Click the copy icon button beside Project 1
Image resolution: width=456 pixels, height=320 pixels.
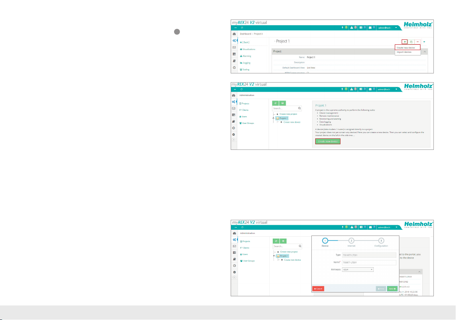[411, 42]
